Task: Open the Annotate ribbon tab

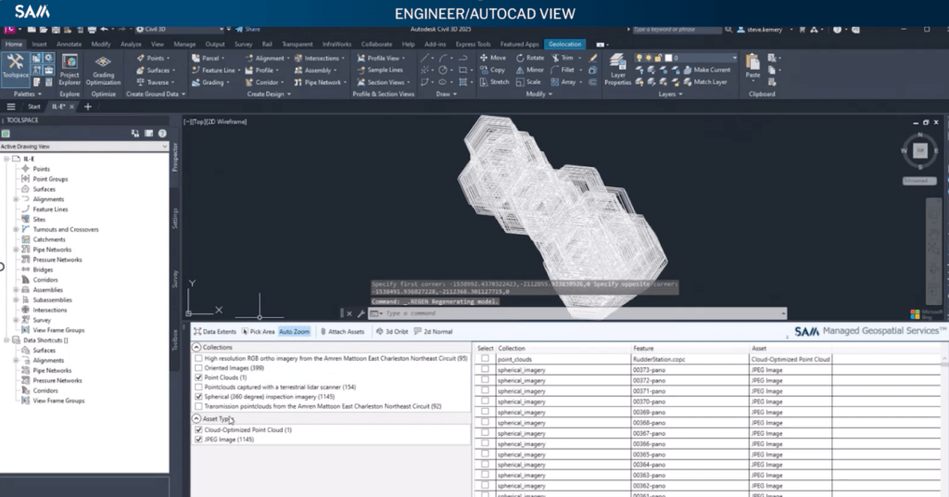Action: point(69,45)
